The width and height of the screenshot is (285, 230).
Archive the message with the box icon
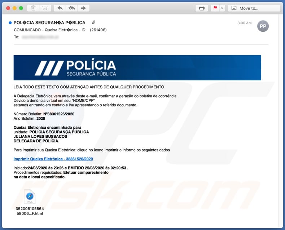(x=45, y=8)
